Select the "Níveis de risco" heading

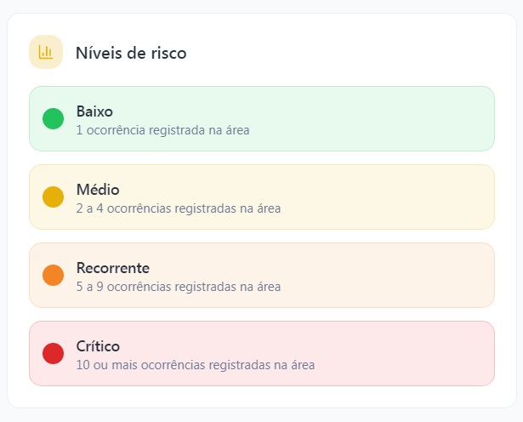click(131, 53)
